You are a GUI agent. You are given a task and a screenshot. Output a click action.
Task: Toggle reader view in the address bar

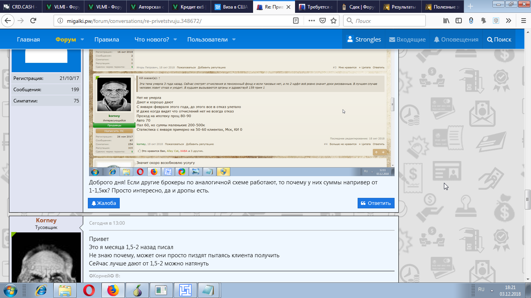coord(296,21)
